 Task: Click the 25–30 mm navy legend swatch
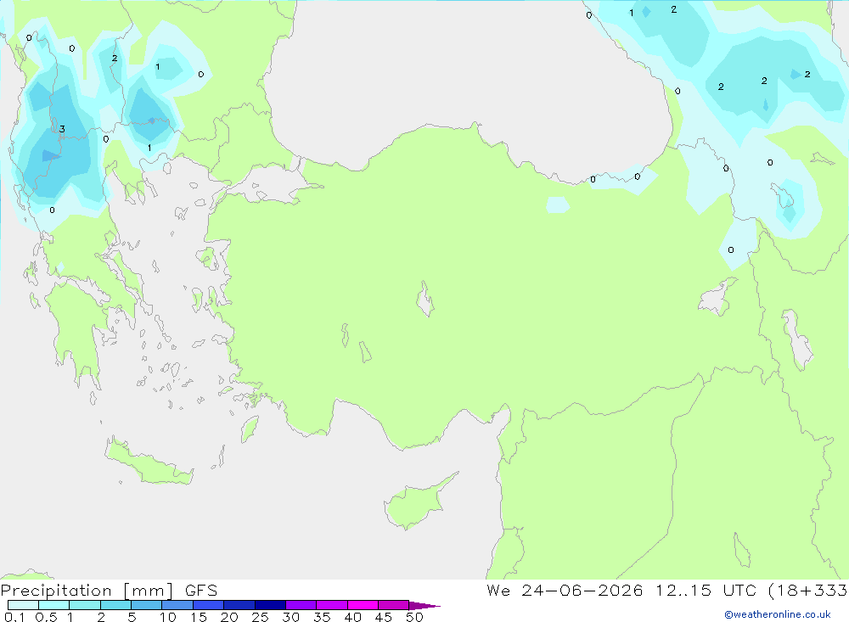270,605
